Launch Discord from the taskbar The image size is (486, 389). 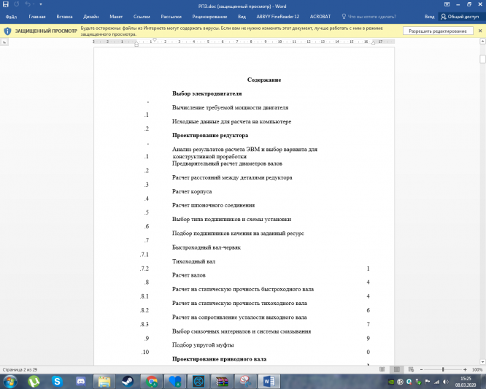(x=81, y=380)
